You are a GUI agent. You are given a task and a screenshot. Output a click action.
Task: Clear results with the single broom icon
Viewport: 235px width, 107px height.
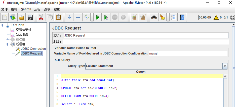[134, 17]
